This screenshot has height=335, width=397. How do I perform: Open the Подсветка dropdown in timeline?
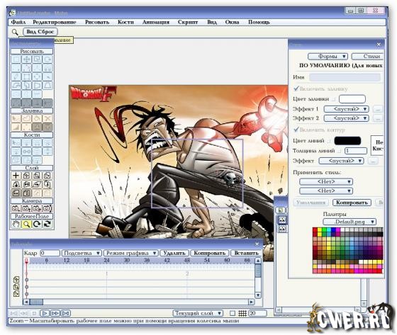click(82, 253)
